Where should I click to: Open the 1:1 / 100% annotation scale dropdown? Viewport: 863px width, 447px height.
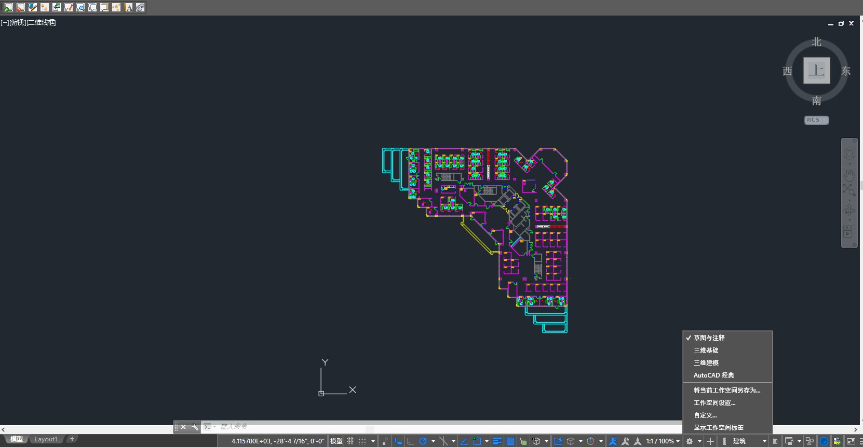(x=663, y=441)
